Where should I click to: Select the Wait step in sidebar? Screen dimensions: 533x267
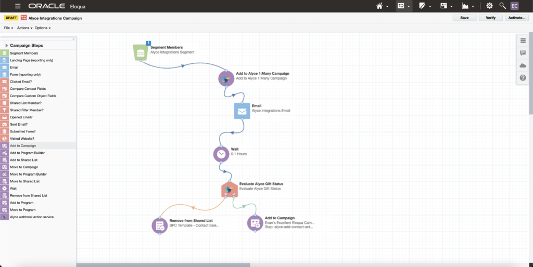pos(38,189)
